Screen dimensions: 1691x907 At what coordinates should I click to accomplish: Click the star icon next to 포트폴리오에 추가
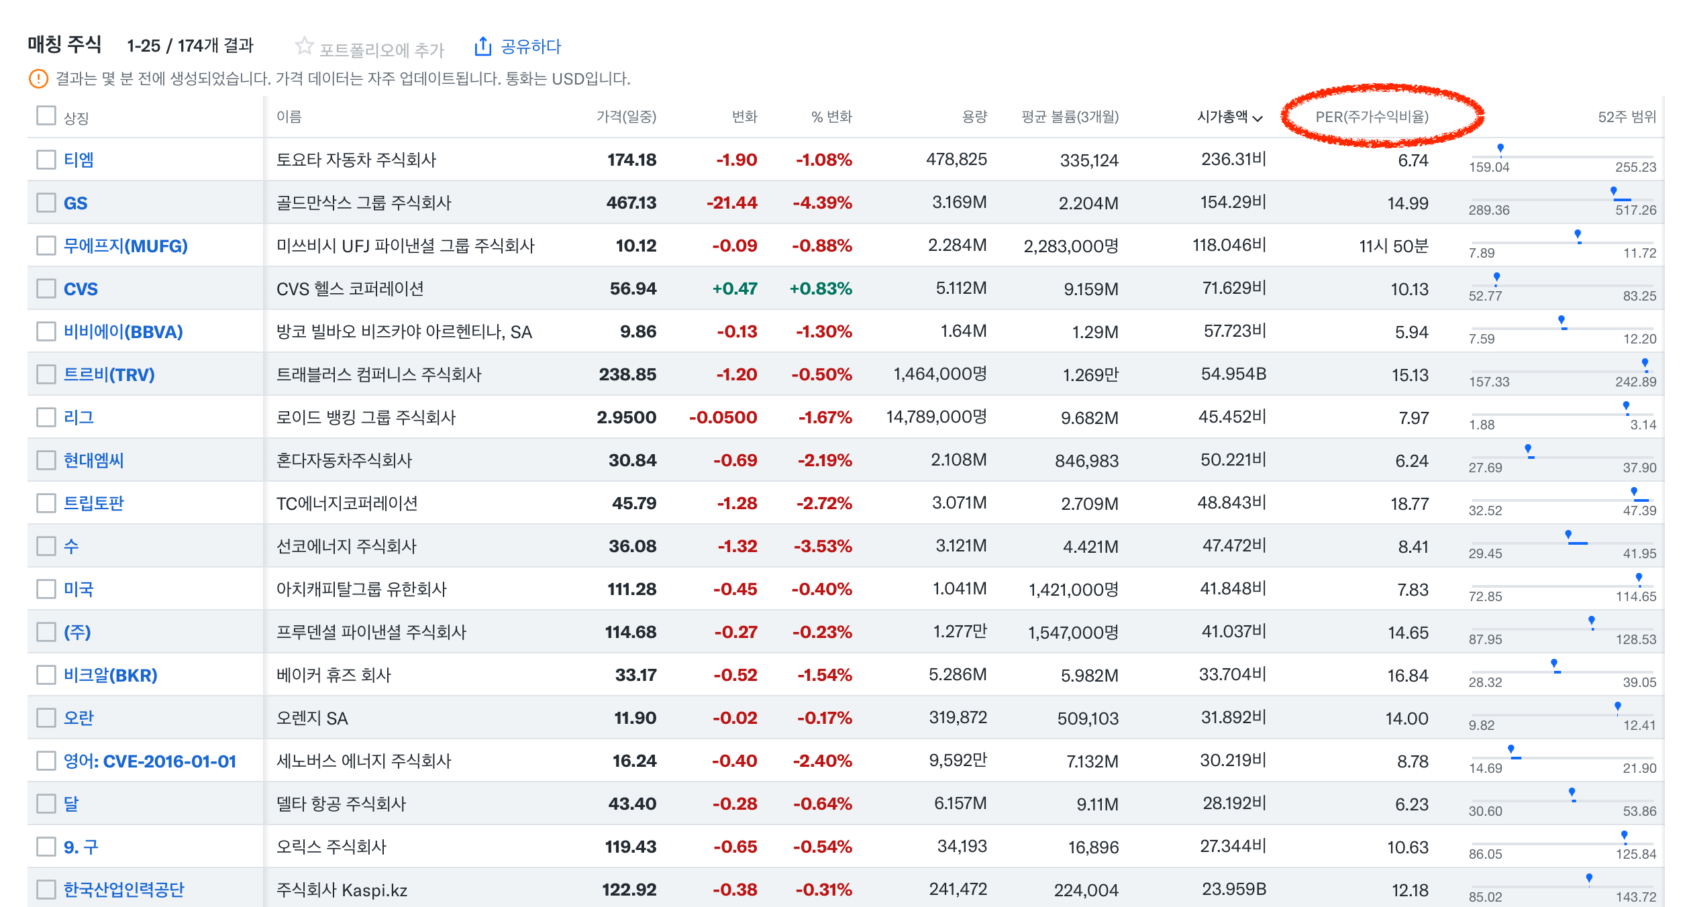pos(305,46)
